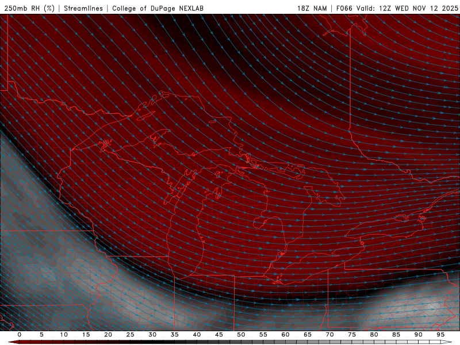Select the 40 tick label on the color scale
The image size is (460, 345).
[x=197, y=335]
